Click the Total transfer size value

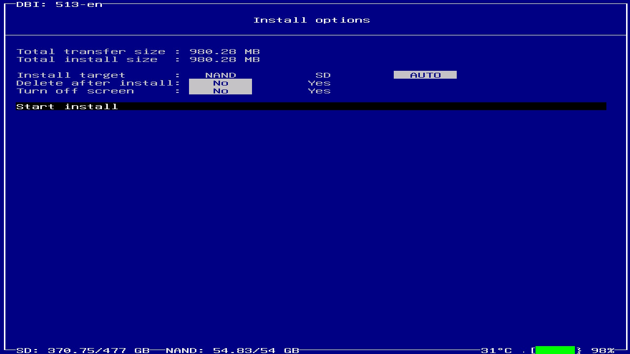click(x=224, y=52)
